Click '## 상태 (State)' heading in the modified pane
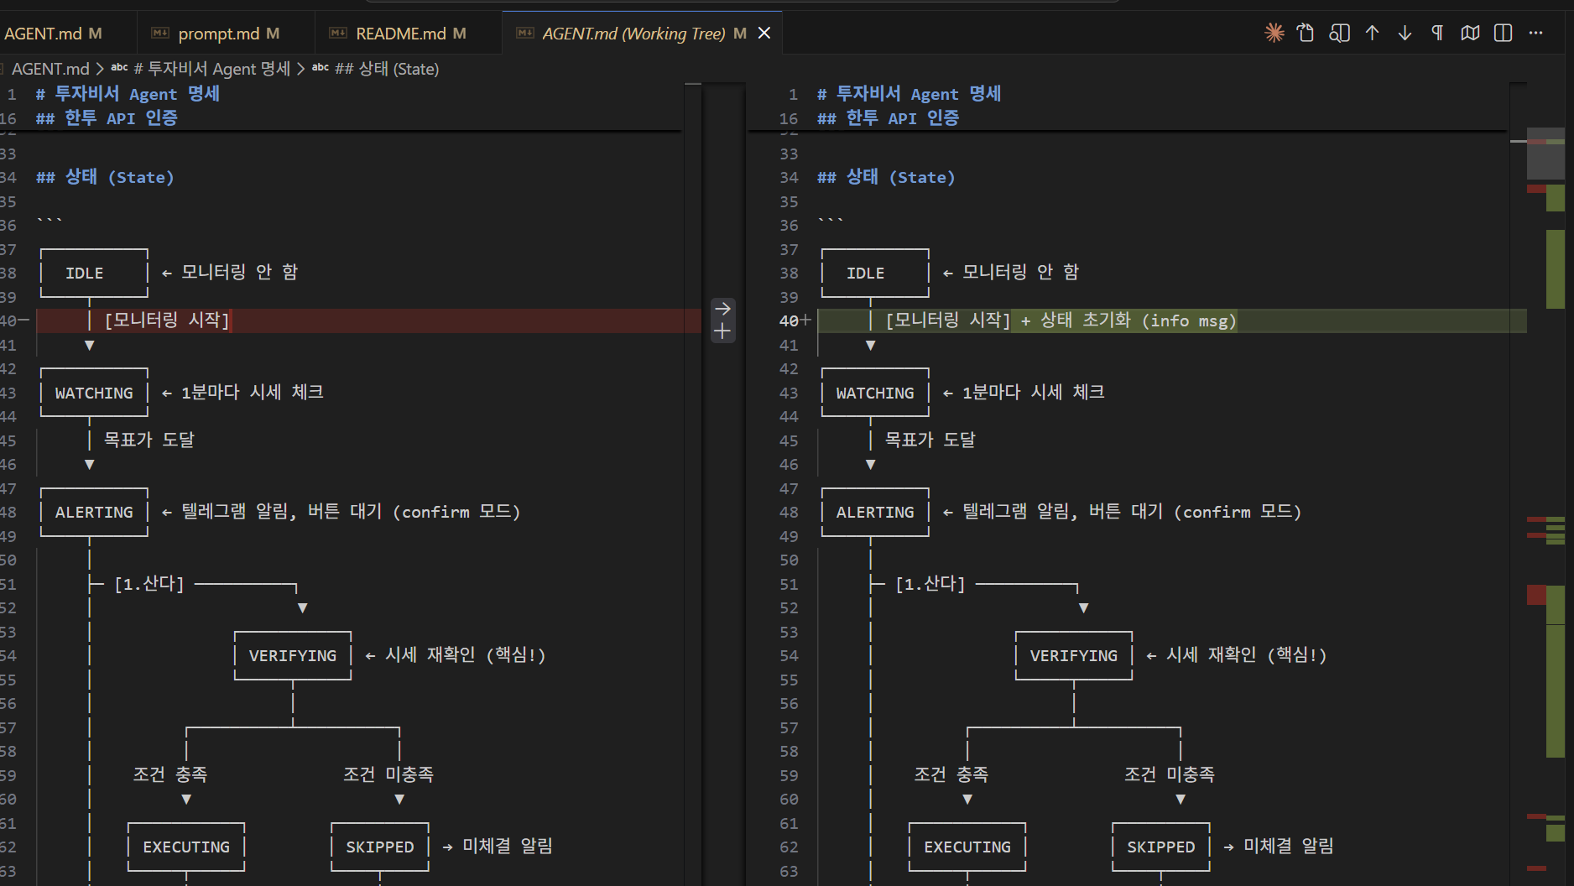This screenshot has height=886, width=1574. [886, 177]
